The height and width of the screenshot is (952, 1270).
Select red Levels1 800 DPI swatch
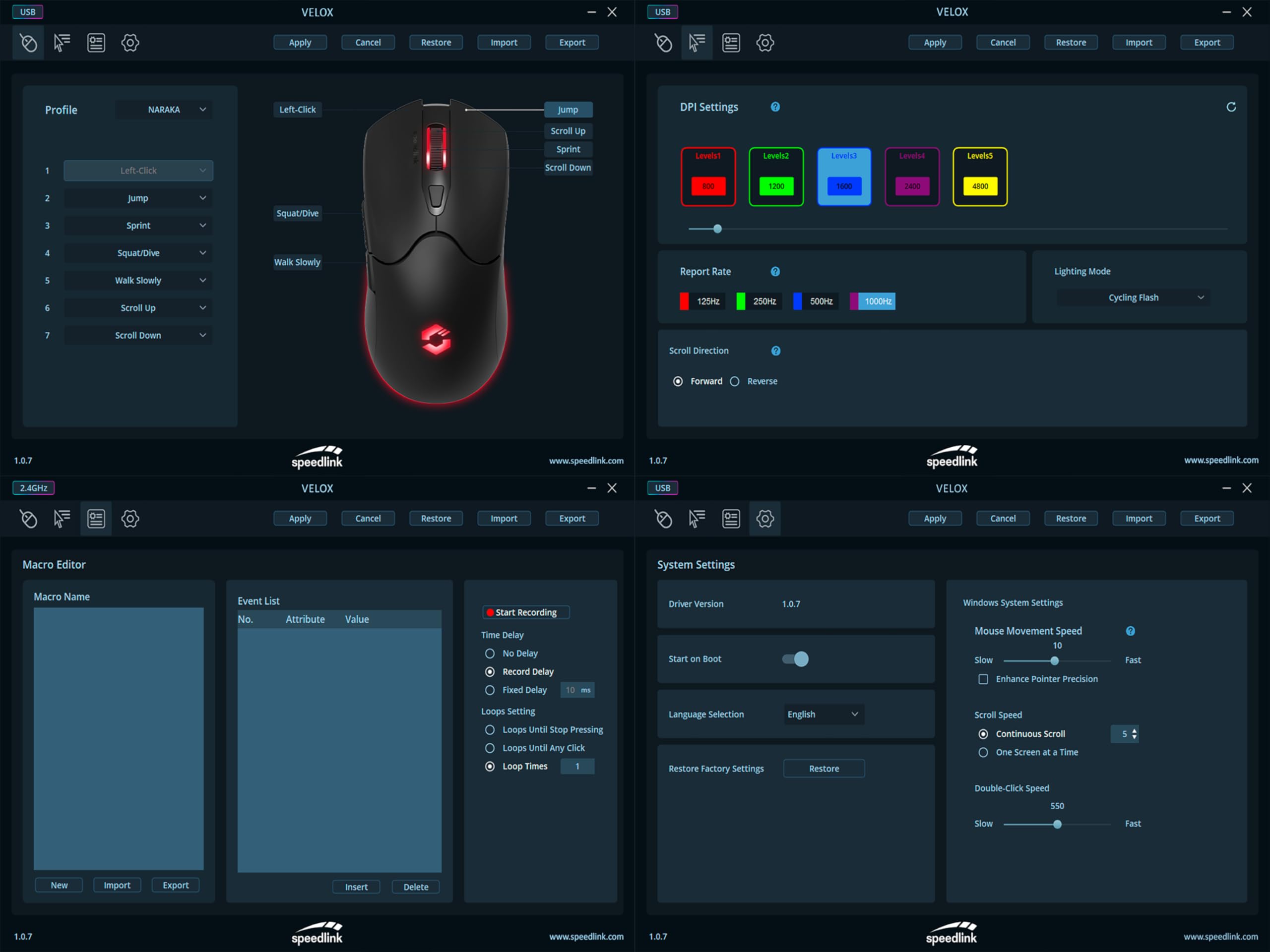[708, 186]
